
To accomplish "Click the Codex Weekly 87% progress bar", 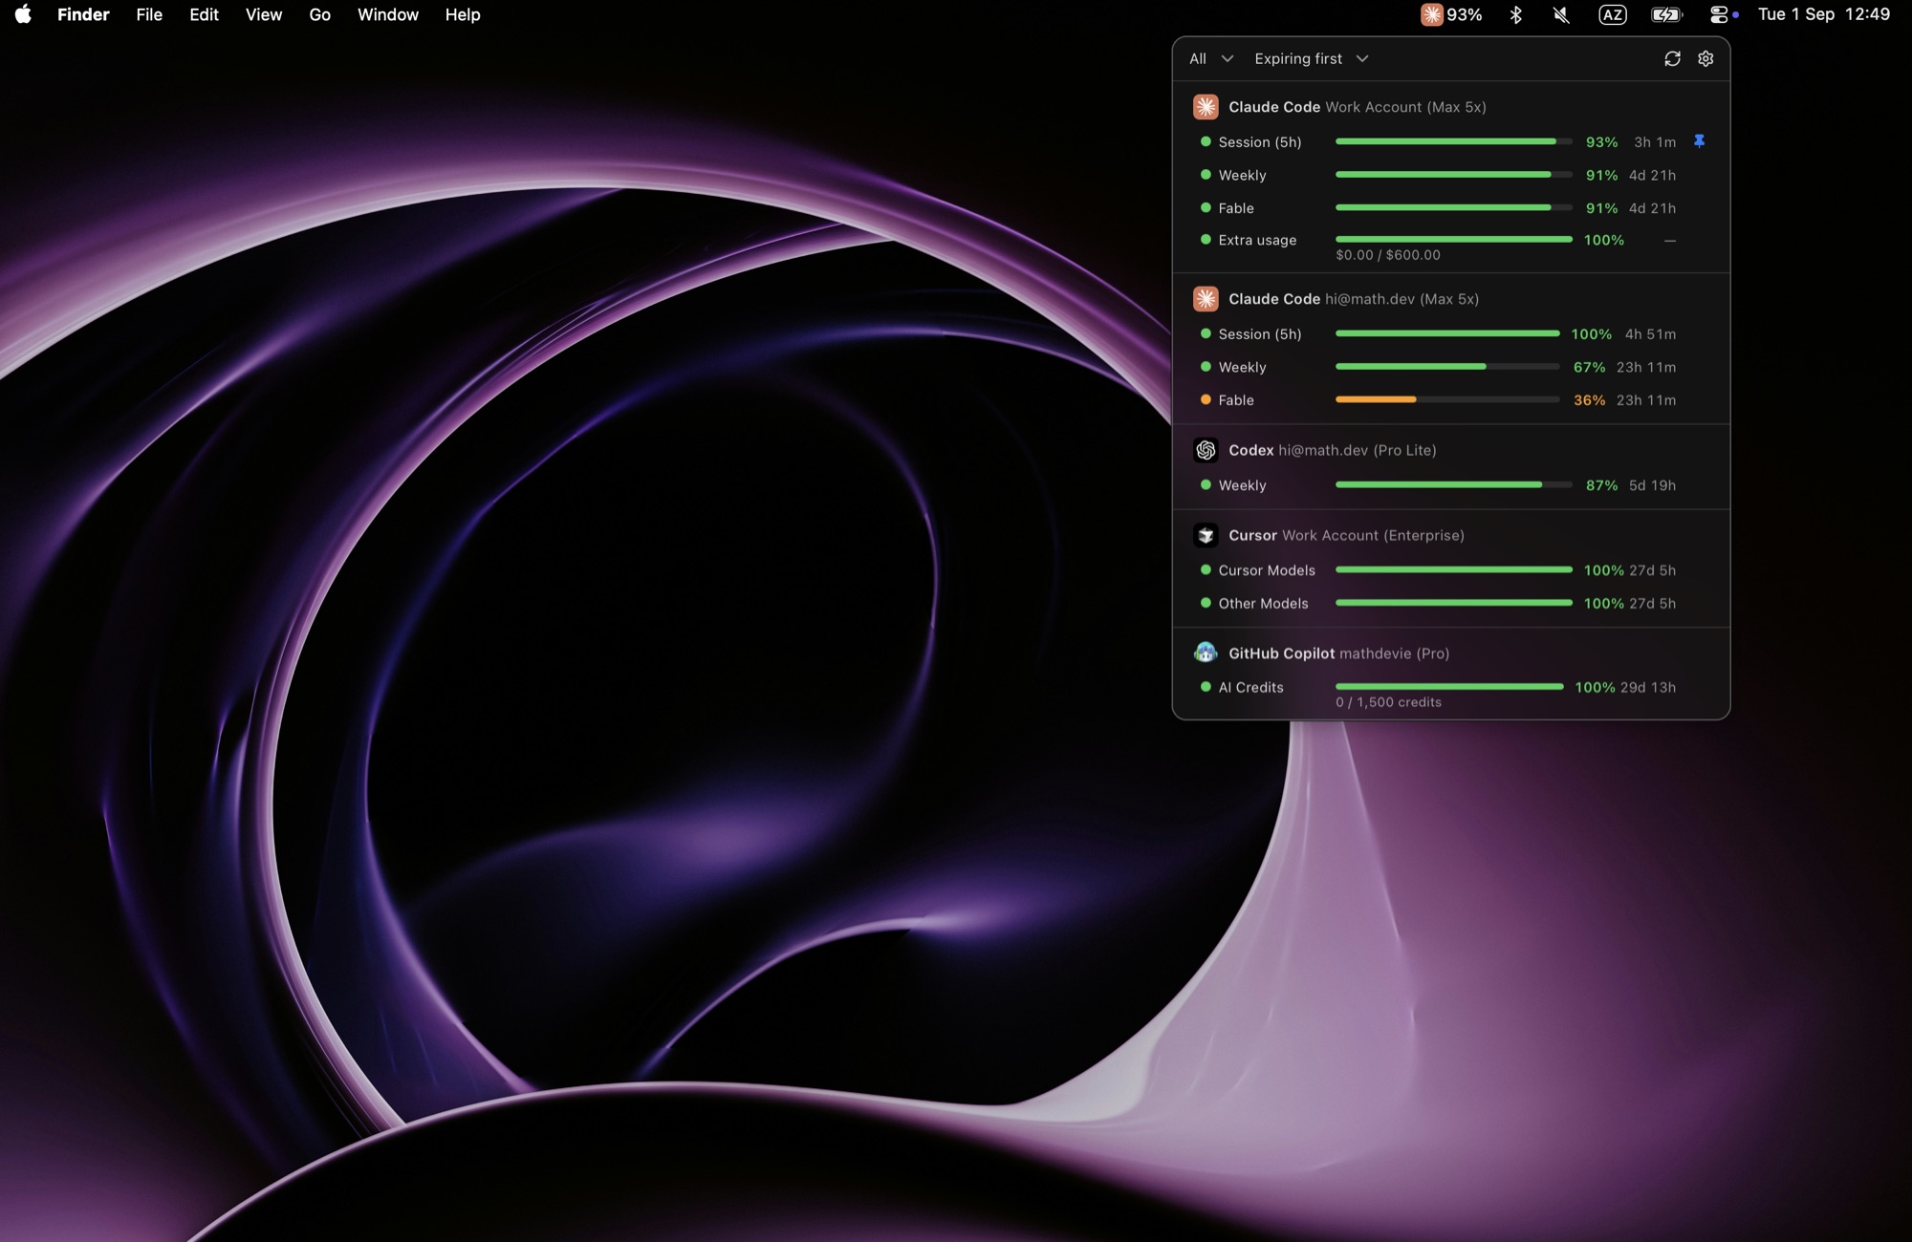I will click(x=1453, y=484).
